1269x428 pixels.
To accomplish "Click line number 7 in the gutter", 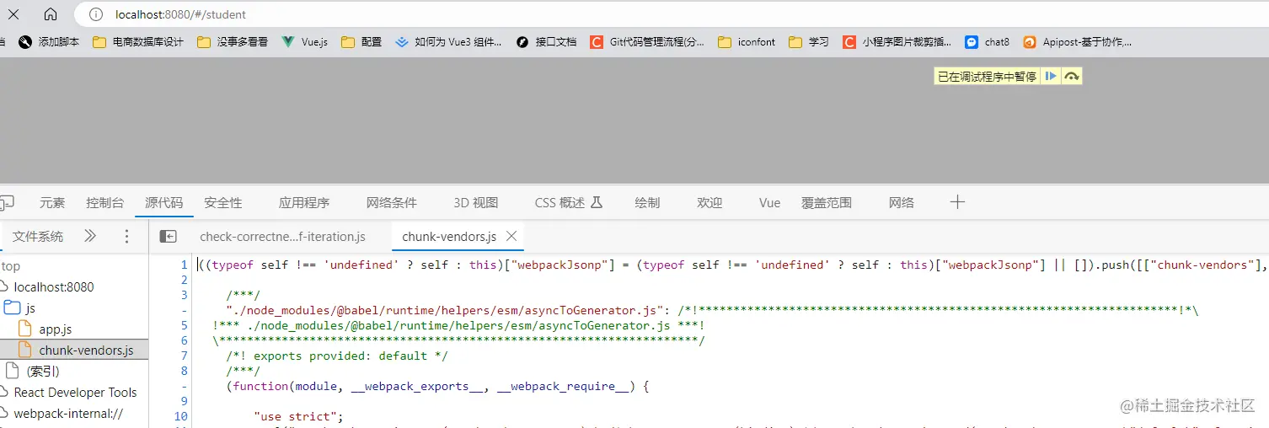I will pyautogui.click(x=184, y=356).
